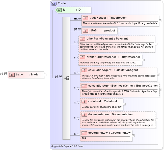The width and height of the screenshot is (164, 150).
Task: Click the E icon of trade element
Action: coord(12,75)
